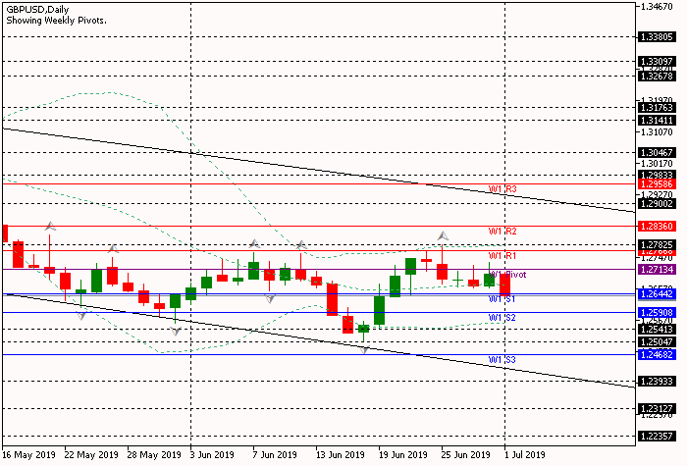This screenshot has height=466, width=687.
Task: Click the red 1.29586 price tag
Action: (x=655, y=183)
